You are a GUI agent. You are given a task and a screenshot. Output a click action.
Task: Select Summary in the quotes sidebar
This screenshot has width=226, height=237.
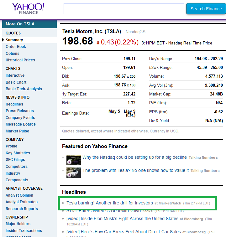tap(14, 40)
